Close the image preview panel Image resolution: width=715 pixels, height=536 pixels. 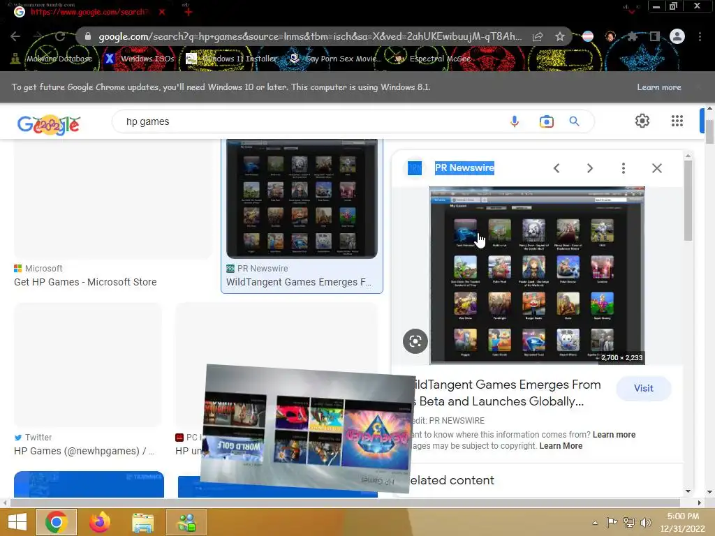(x=656, y=168)
